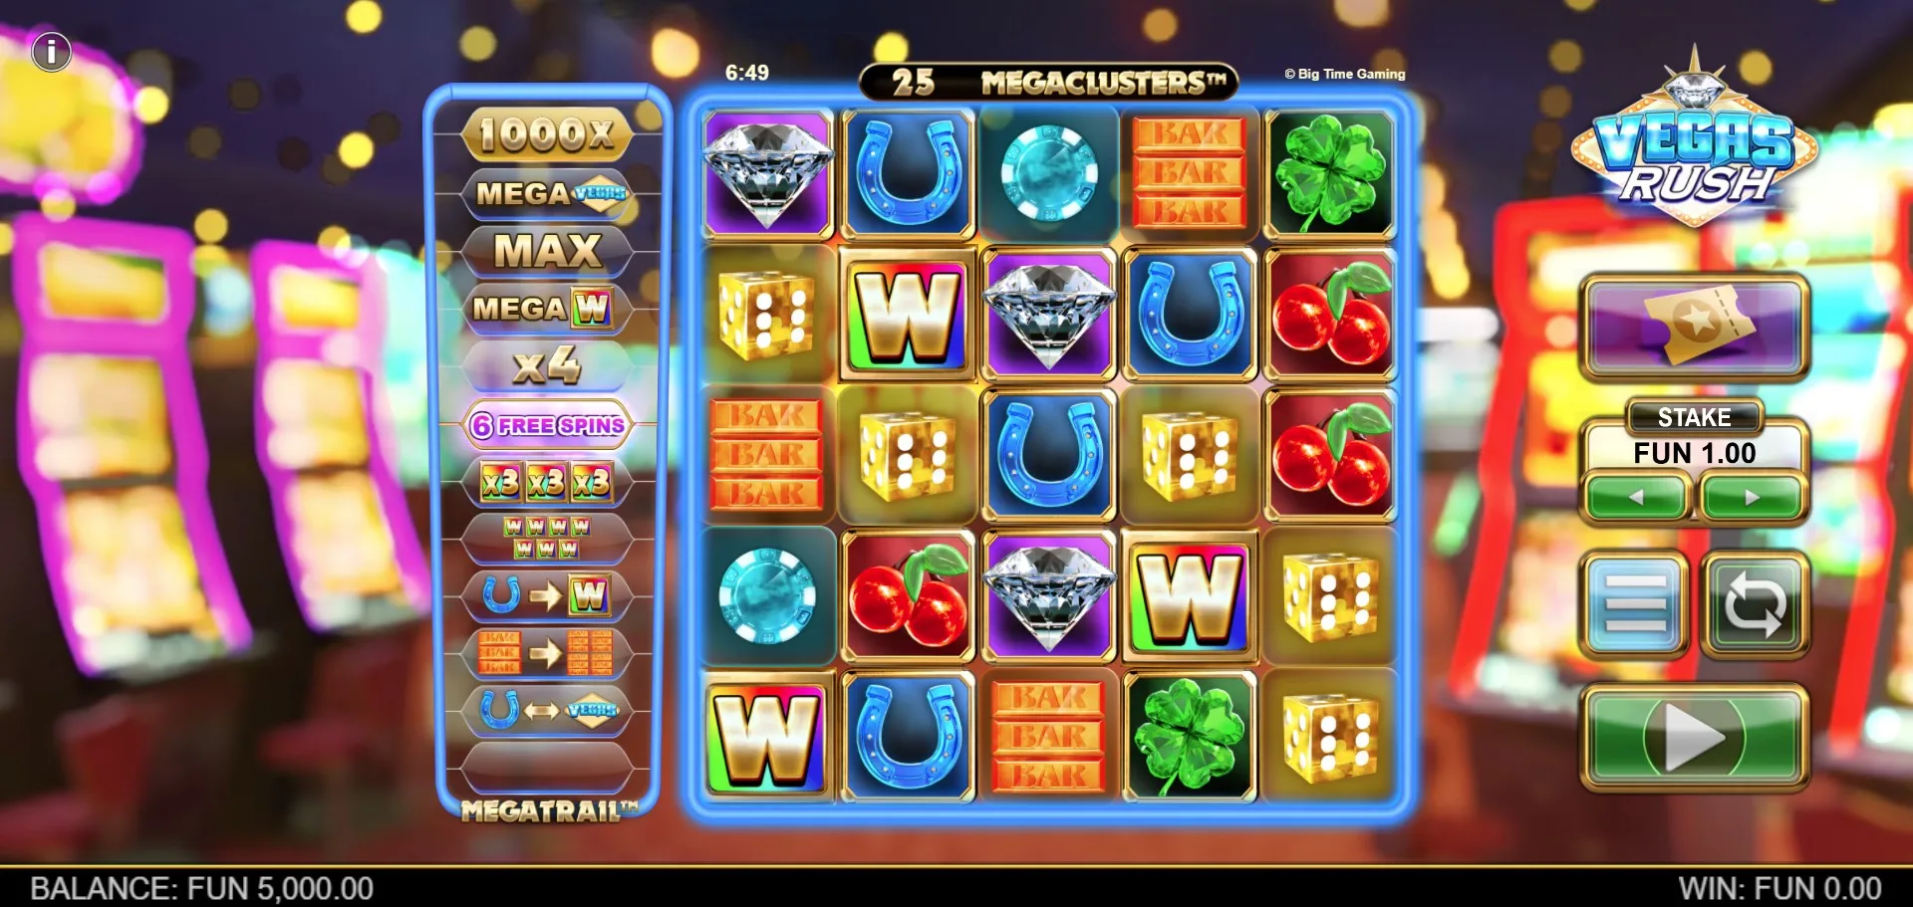1913x907 pixels.
Task: Click the Megaclusters title banner
Action: tap(1048, 82)
